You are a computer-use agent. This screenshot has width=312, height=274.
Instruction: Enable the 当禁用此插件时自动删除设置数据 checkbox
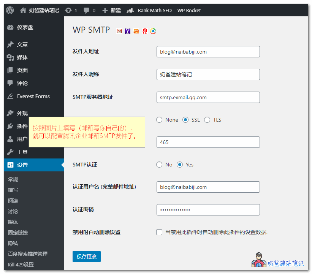(x=159, y=232)
